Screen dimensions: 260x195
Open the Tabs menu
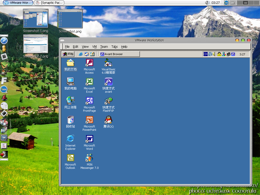(115, 47)
